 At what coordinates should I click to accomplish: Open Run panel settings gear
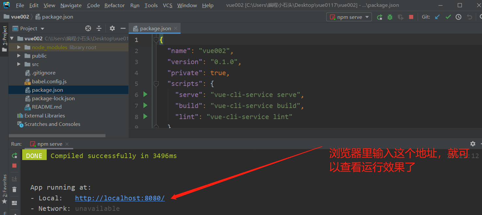(473, 144)
